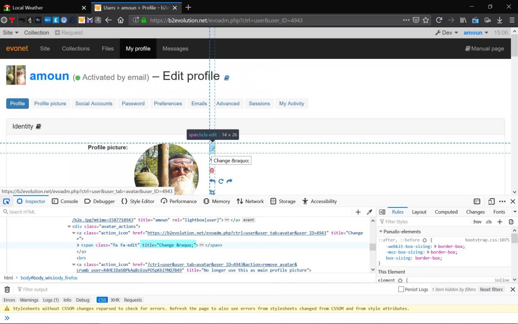Image resolution: width=518 pixels, height=324 pixels.
Task: Toggle the CSS console filter
Action: click(102, 300)
